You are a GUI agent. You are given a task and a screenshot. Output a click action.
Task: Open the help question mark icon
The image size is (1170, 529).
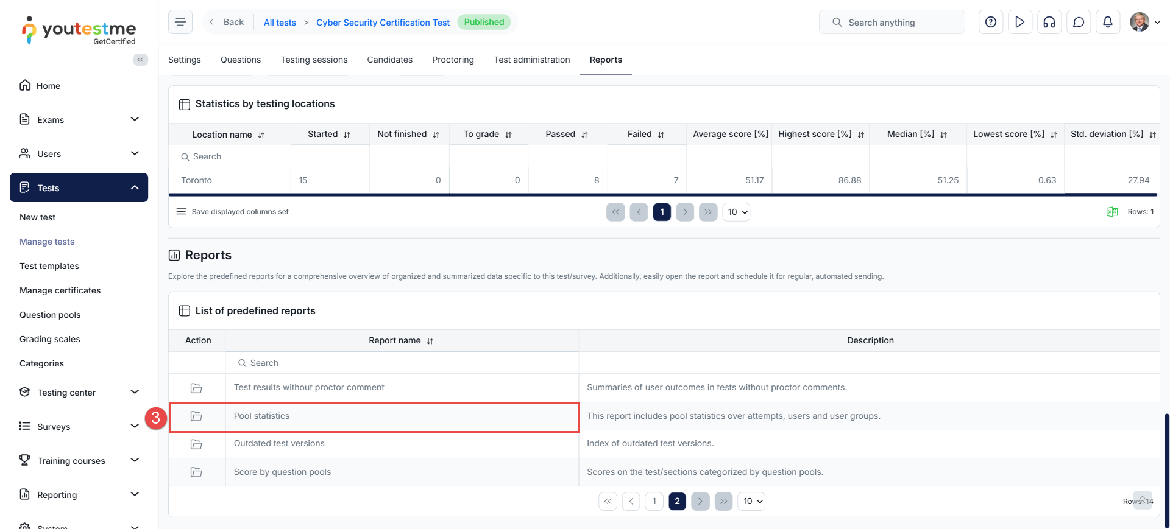(990, 23)
